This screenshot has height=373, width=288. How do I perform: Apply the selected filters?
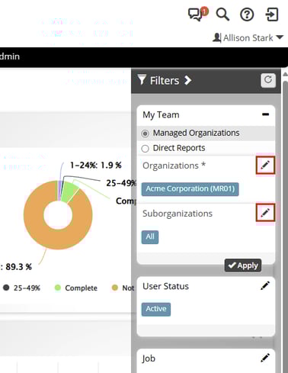[243, 265]
